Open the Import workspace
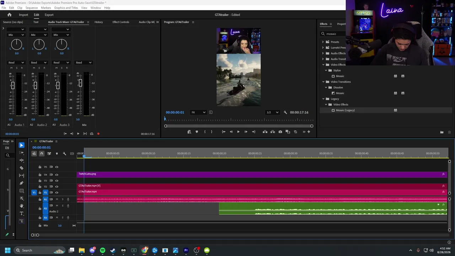Viewport: 455px width, 256px height. pyautogui.click(x=23, y=15)
